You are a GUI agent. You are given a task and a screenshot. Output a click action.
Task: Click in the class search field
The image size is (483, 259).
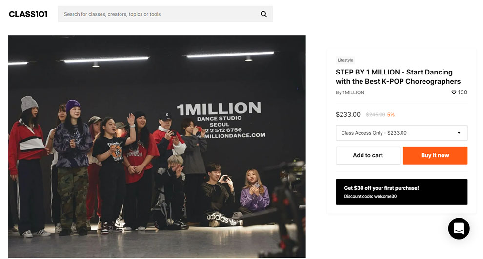156,14
